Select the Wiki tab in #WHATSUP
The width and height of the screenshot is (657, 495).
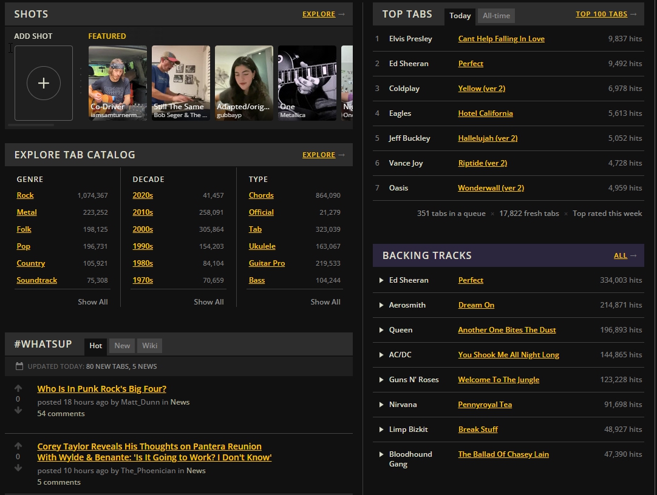point(149,346)
